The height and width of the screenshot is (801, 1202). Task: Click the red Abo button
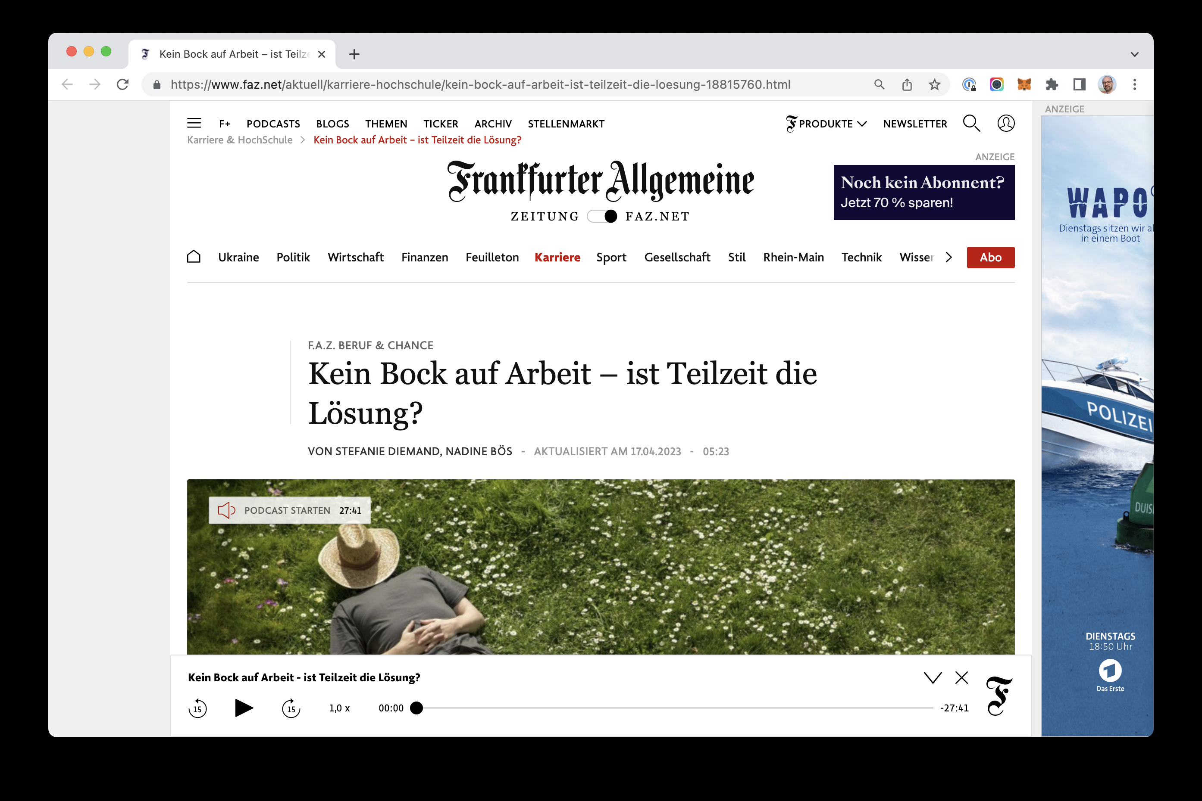click(990, 257)
